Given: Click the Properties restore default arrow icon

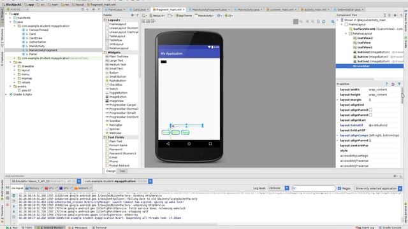Looking at the screenshot, I should 393,84.
